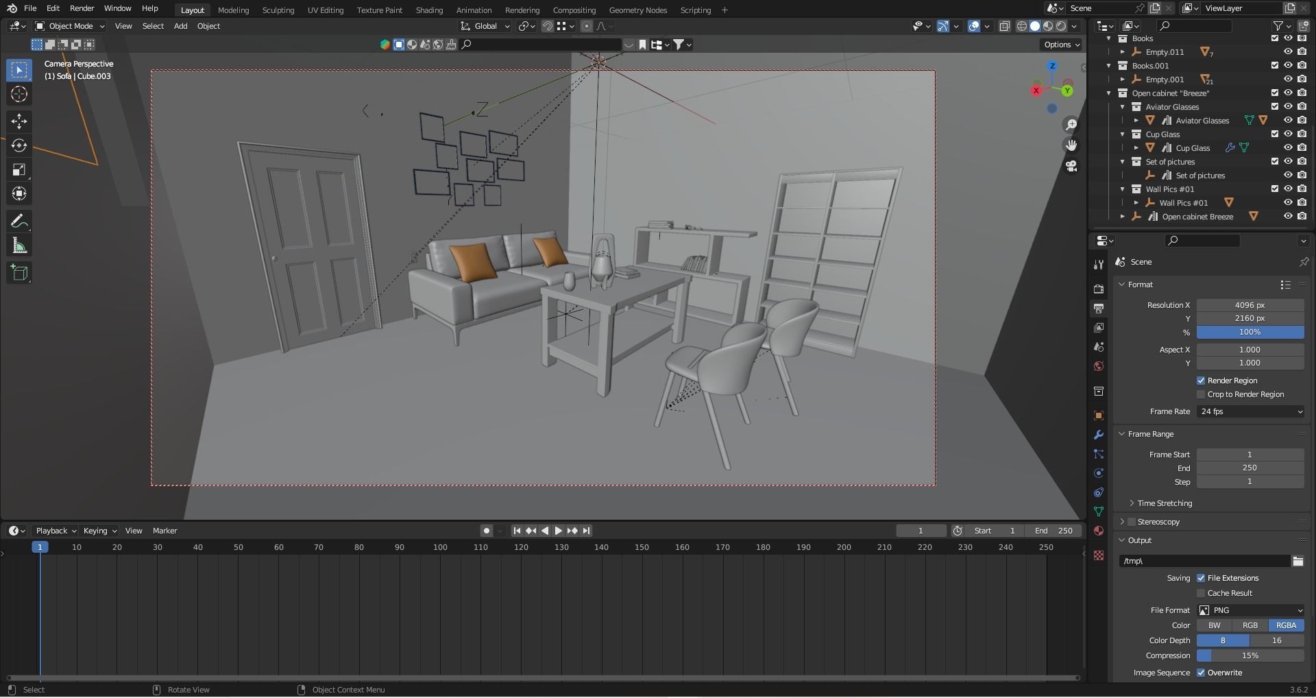Toggle the File Extensions checkbox

pyautogui.click(x=1201, y=578)
